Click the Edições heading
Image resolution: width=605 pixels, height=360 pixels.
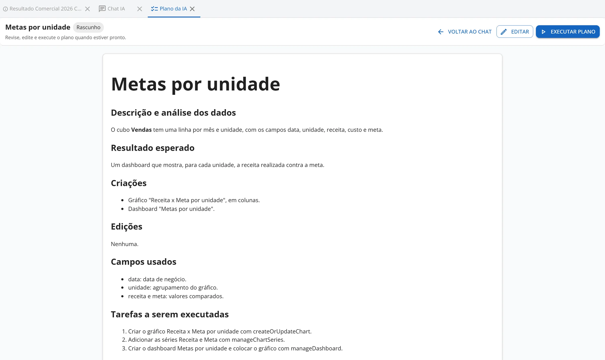127,227
